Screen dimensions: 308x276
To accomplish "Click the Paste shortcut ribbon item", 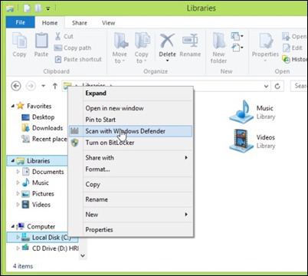I will pyautogui.click(x=78, y=59).
